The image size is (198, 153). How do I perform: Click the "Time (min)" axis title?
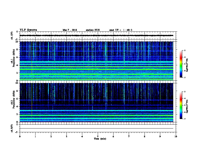click(100, 139)
